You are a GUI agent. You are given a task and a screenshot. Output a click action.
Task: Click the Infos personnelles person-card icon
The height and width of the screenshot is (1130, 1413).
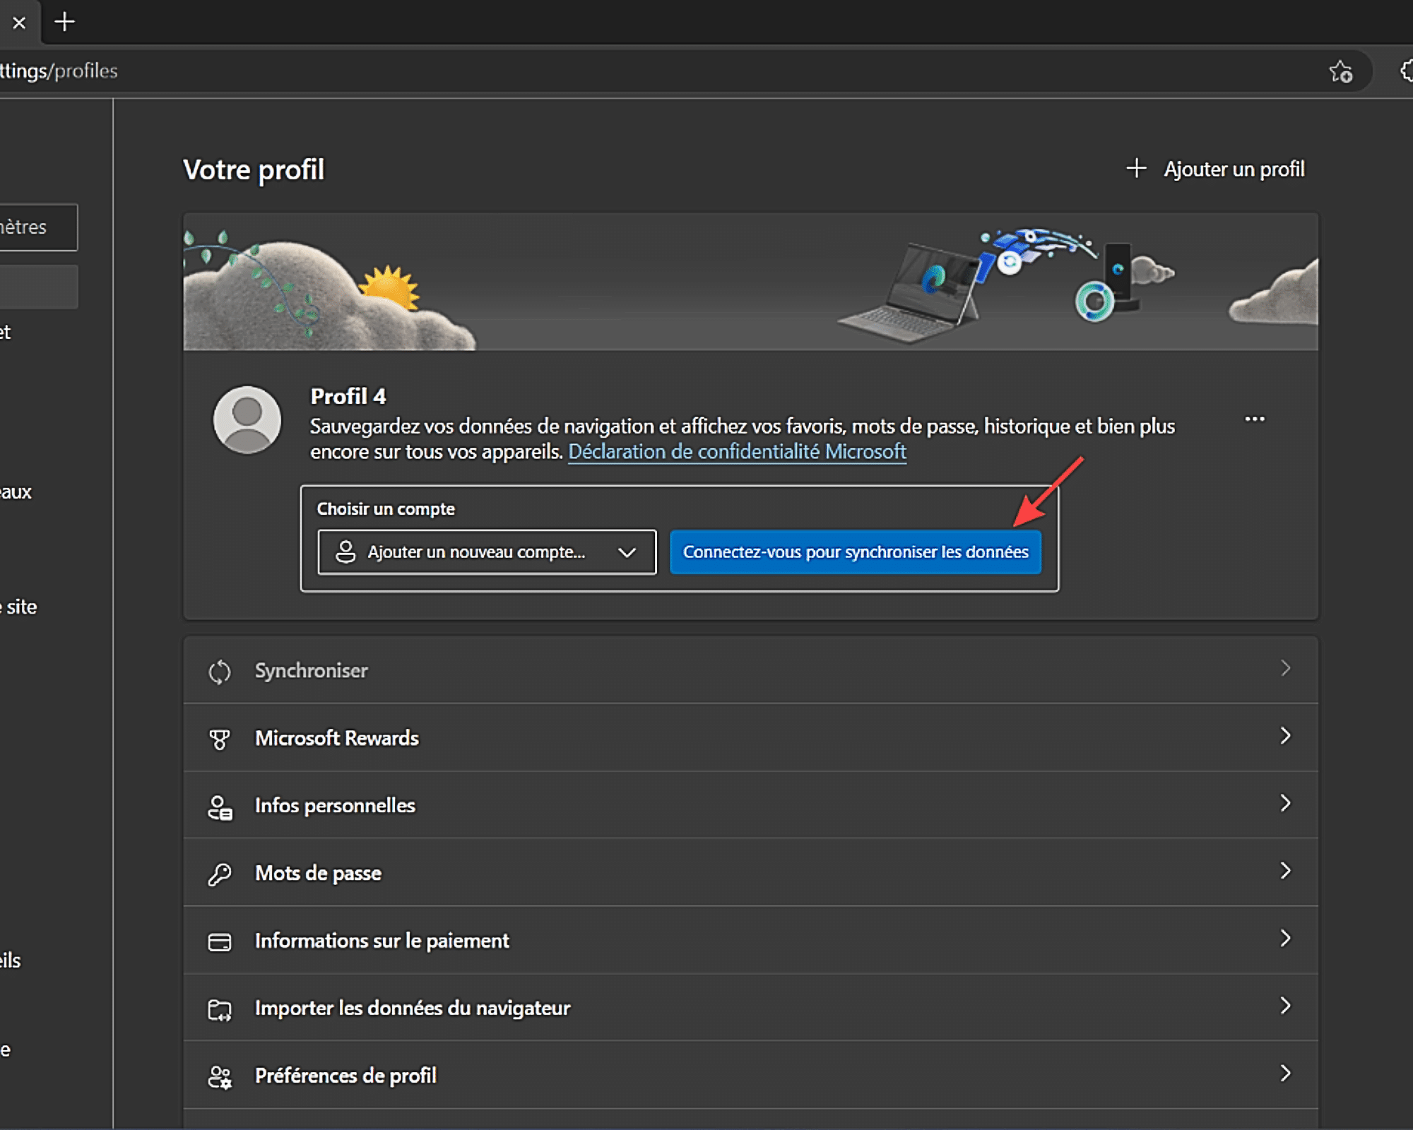(x=220, y=807)
